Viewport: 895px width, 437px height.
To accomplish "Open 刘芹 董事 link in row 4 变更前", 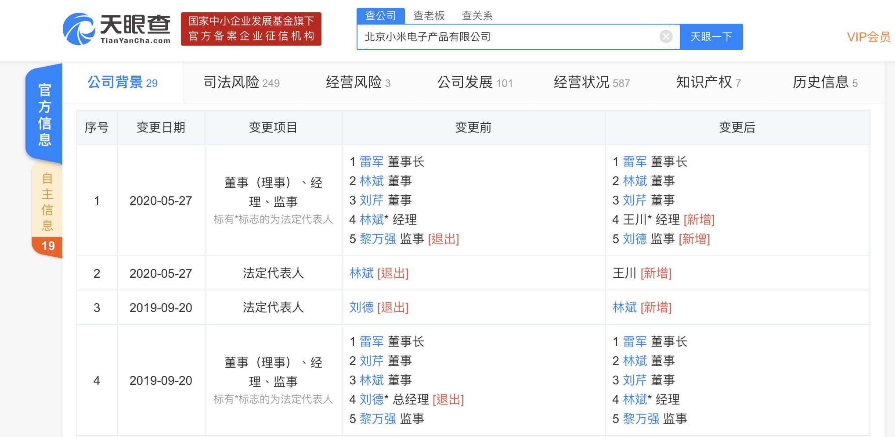I will pyautogui.click(x=372, y=361).
